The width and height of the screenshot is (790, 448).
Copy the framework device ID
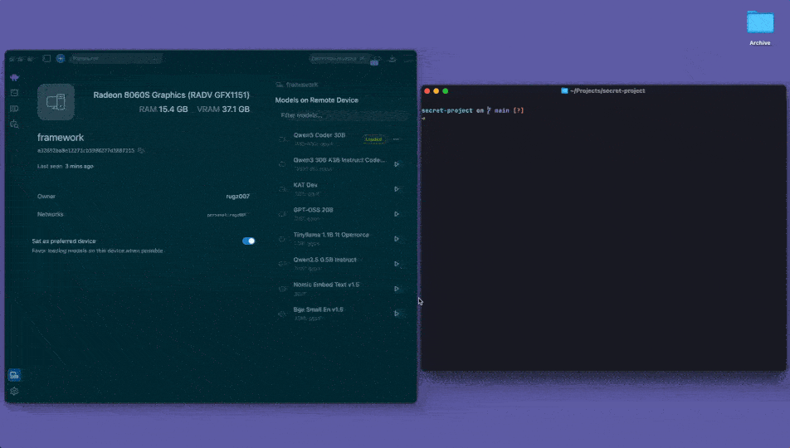pos(141,151)
